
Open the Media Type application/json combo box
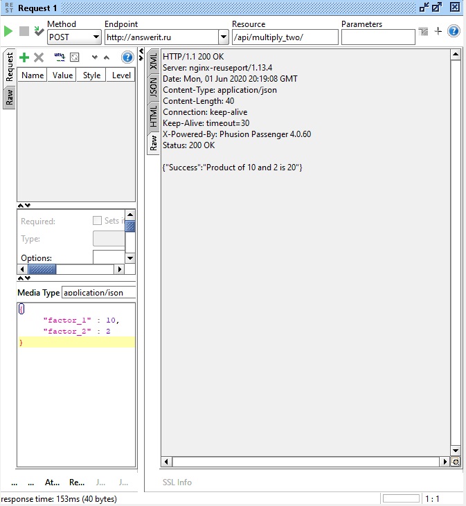tap(99, 292)
